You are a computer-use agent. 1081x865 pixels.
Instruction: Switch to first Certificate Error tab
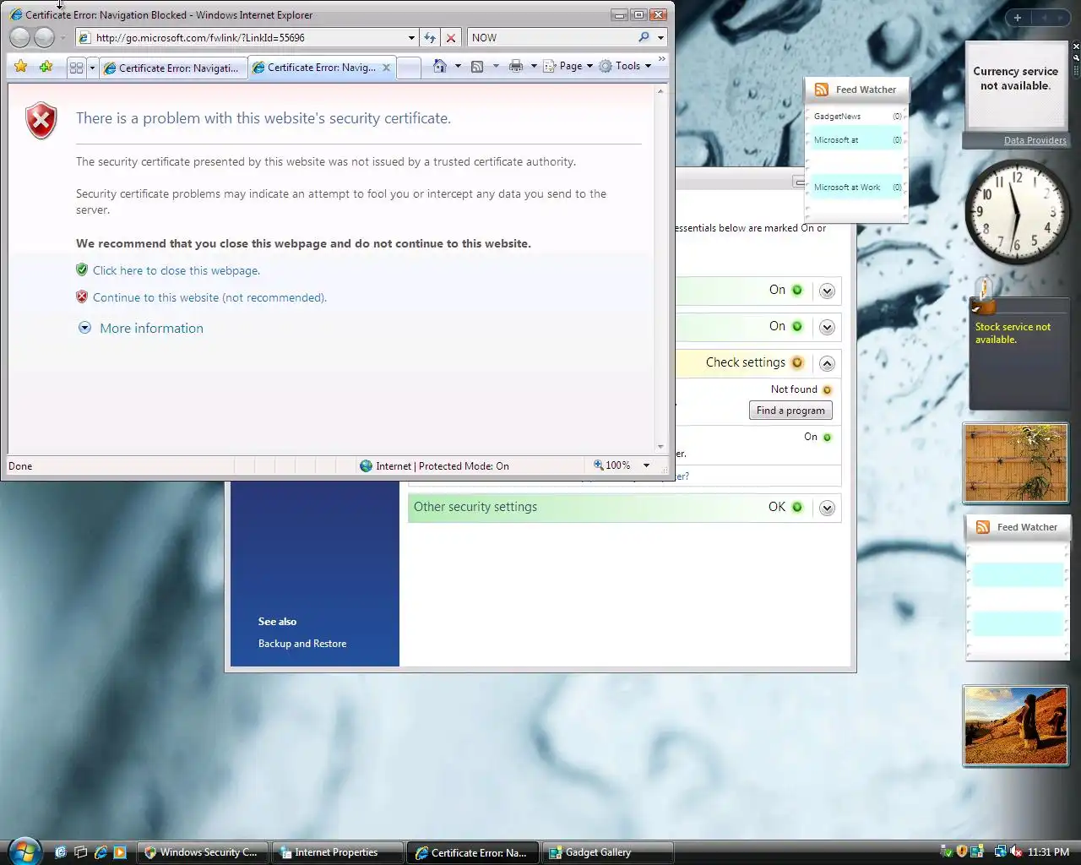pos(173,68)
